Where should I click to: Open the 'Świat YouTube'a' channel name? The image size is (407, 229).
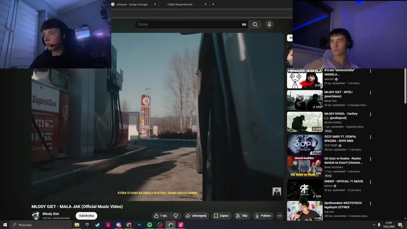334,167
